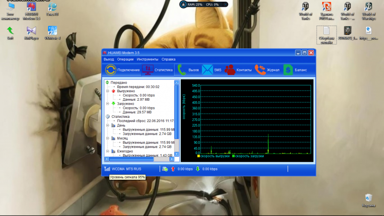Click the tree scroll-down arrow button

[177, 154]
